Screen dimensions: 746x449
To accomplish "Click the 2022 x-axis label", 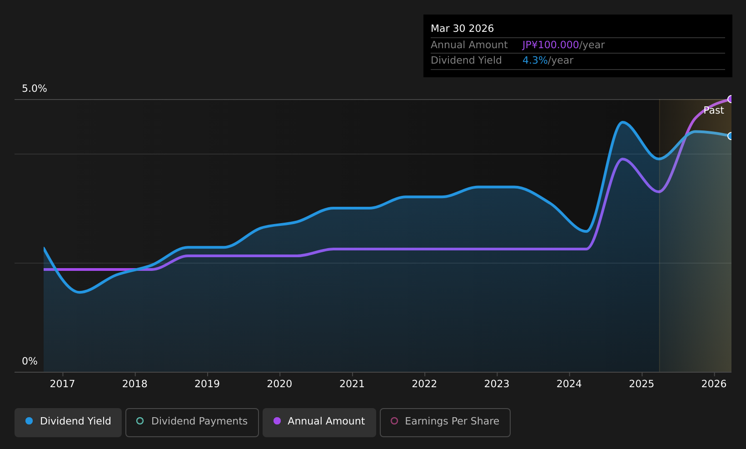I will coord(424,384).
